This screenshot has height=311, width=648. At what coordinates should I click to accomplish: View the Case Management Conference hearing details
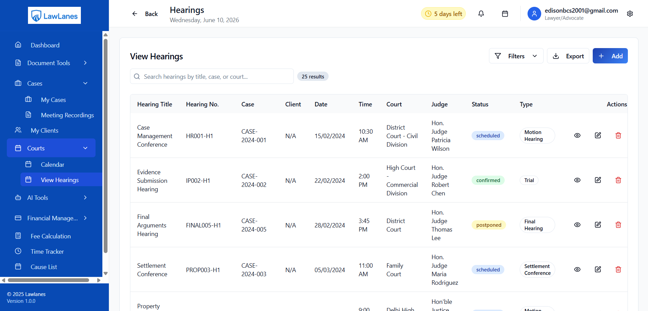tap(577, 135)
